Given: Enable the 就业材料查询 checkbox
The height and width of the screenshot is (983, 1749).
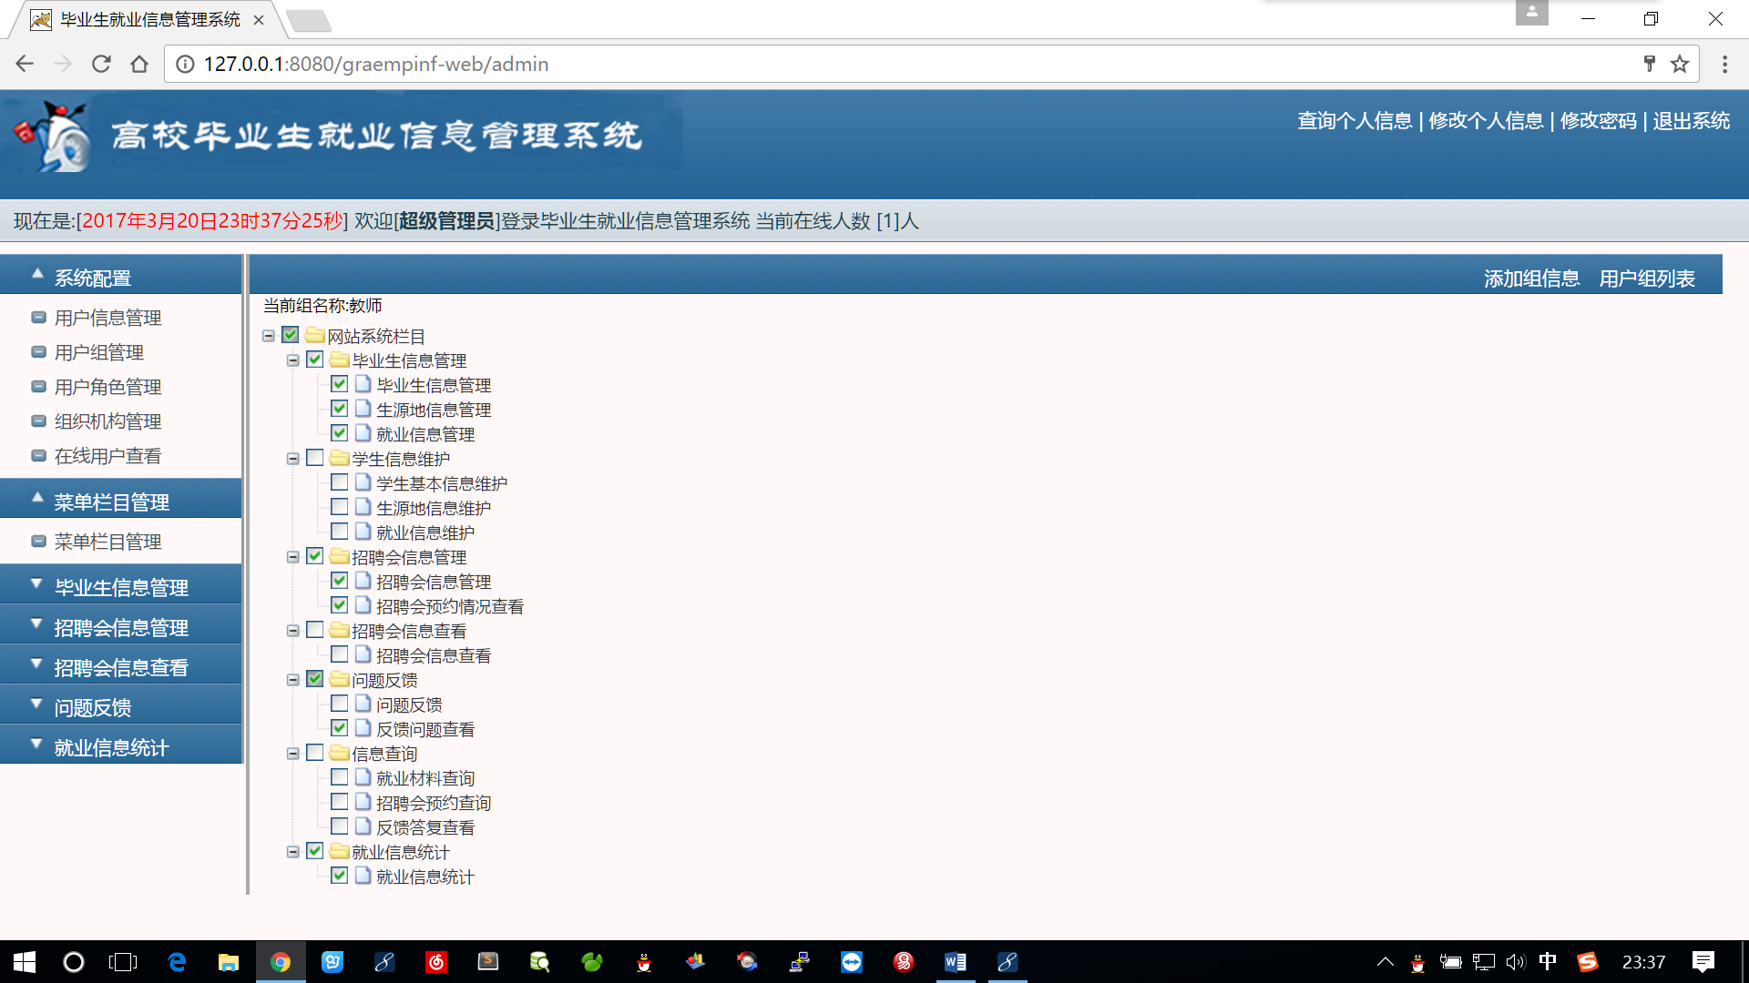Looking at the screenshot, I should pos(339,777).
